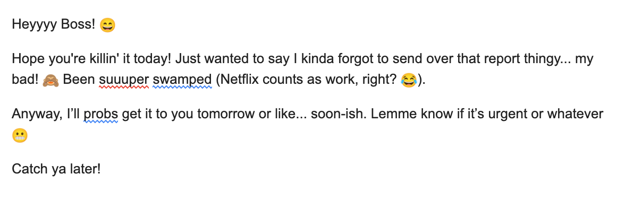Click the laughing tears emoji

pyautogui.click(x=409, y=80)
